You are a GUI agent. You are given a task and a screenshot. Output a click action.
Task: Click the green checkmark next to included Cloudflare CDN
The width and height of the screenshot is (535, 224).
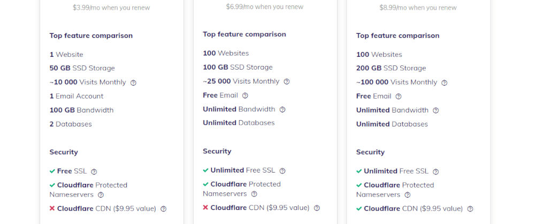359,209
